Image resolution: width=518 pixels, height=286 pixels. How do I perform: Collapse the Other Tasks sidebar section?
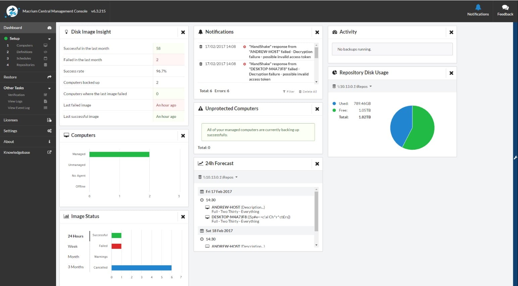(49, 88)
